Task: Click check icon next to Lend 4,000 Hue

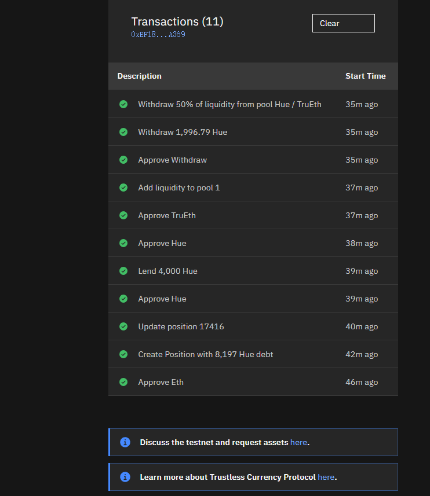Action: point(123,271)
